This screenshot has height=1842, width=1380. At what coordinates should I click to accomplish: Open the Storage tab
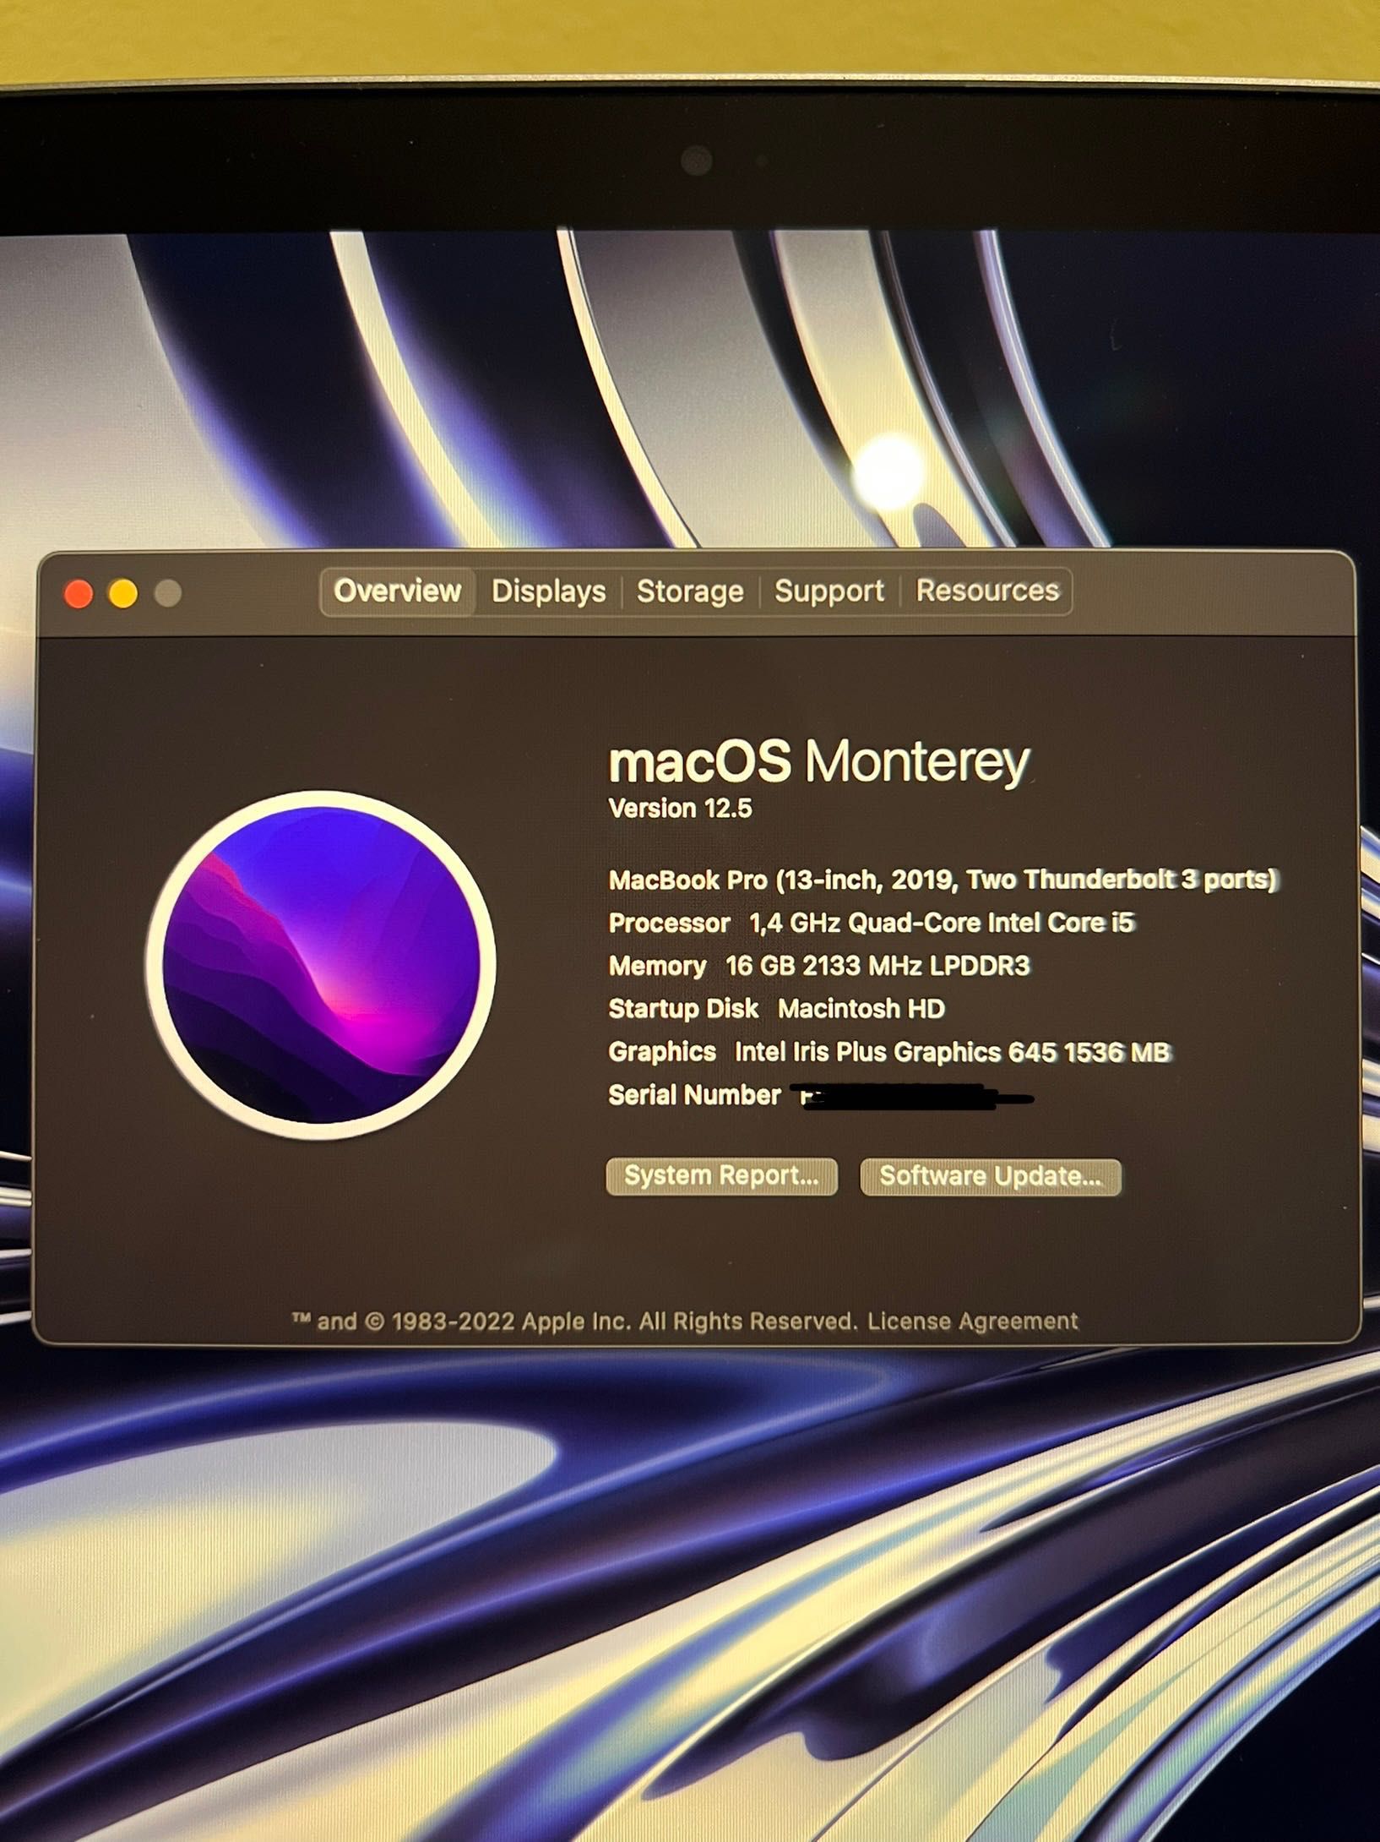point(690,591)
